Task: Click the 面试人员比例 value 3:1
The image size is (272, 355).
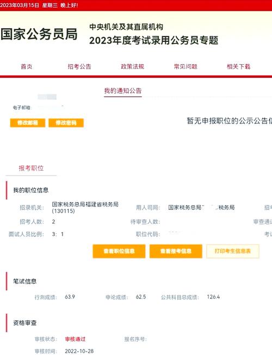Action: [x=58, y=234]
